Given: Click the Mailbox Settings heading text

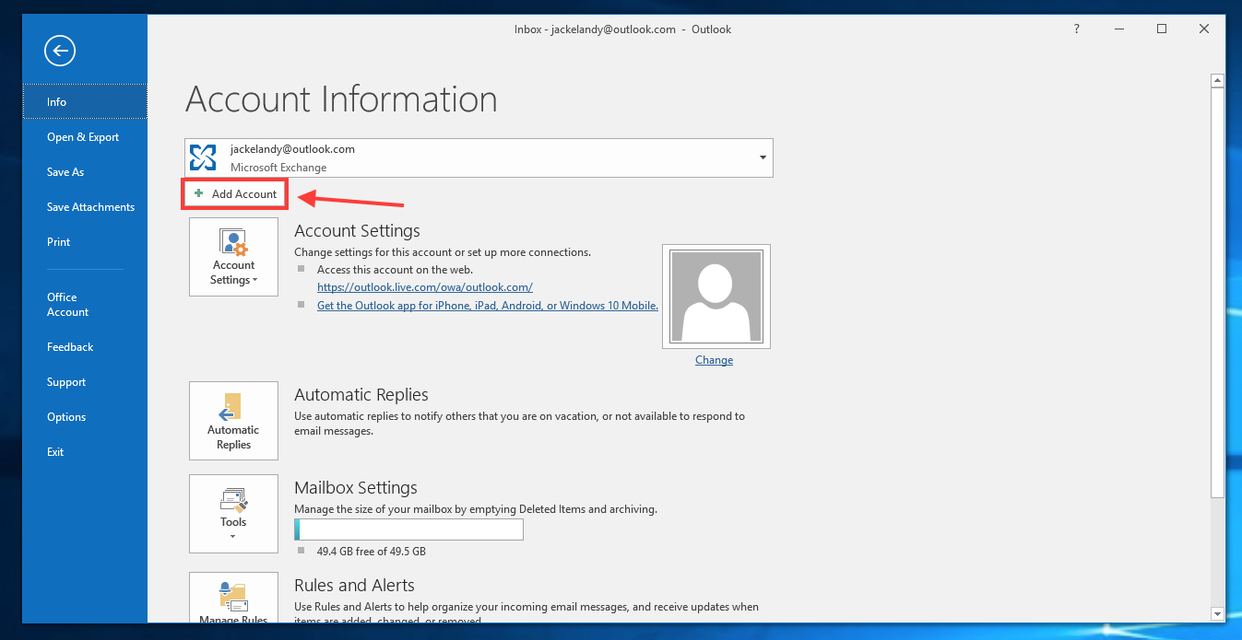Looking at the screenshot, I should tap(356, 488).
